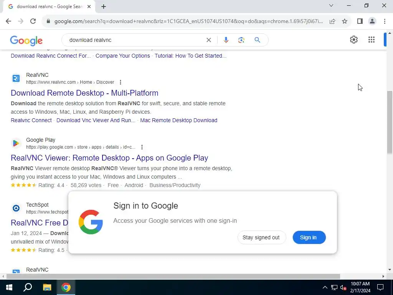Open Chrome three-dot menu
The image size is (393, 295).
click(385, 21)
